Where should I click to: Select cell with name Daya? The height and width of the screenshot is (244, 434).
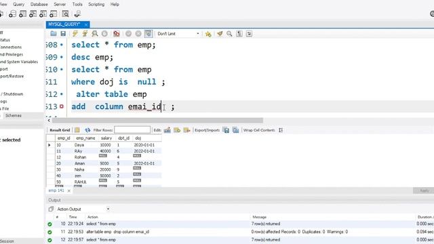pyautogui.click(x=79, y=145)
